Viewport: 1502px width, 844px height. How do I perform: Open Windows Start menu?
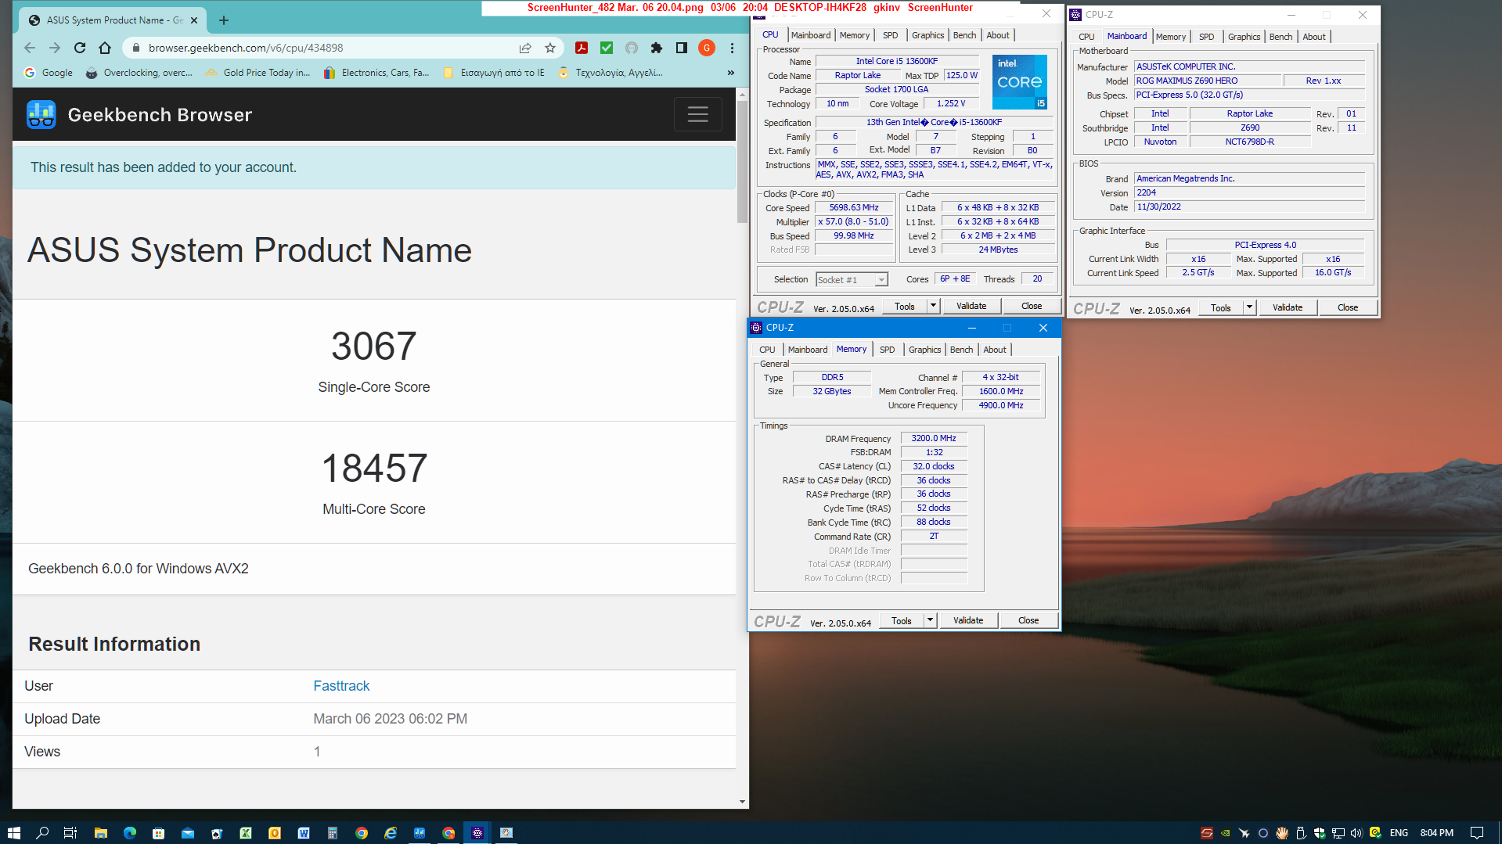click(x=13, y=833)
